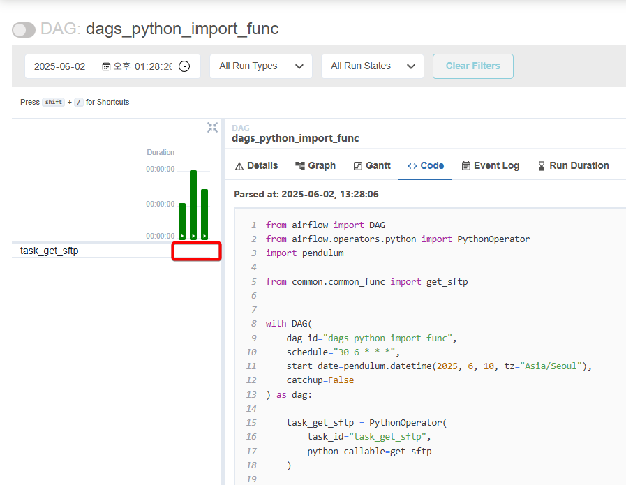The width and height of the screenshot is (626, 485).
Task: Switch to the Gantt tab
Action: 372,165
